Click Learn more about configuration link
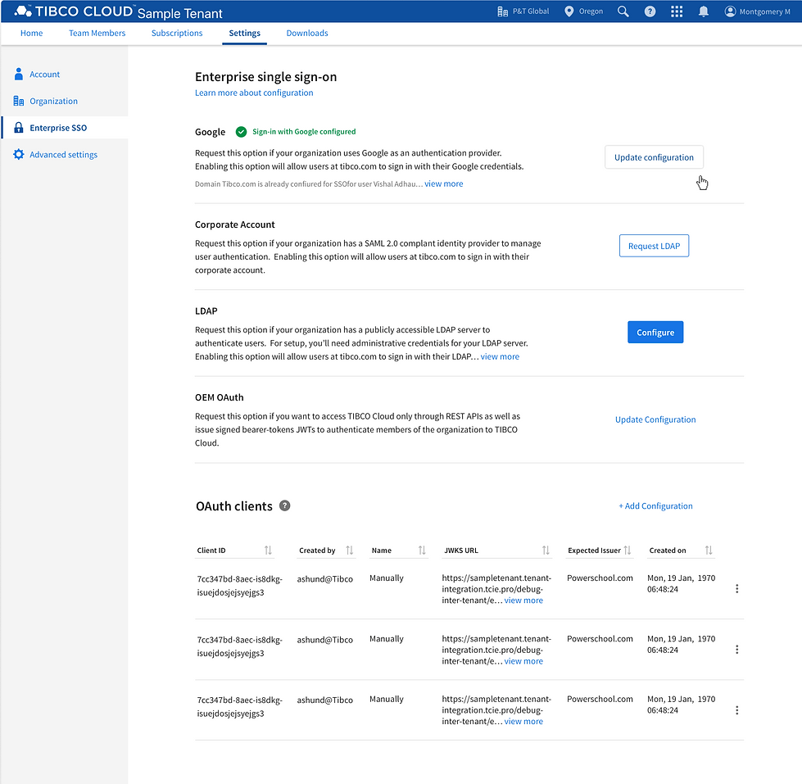Viewport: 802px width, 784px height. pyautogui.click(x=254, y=93)
